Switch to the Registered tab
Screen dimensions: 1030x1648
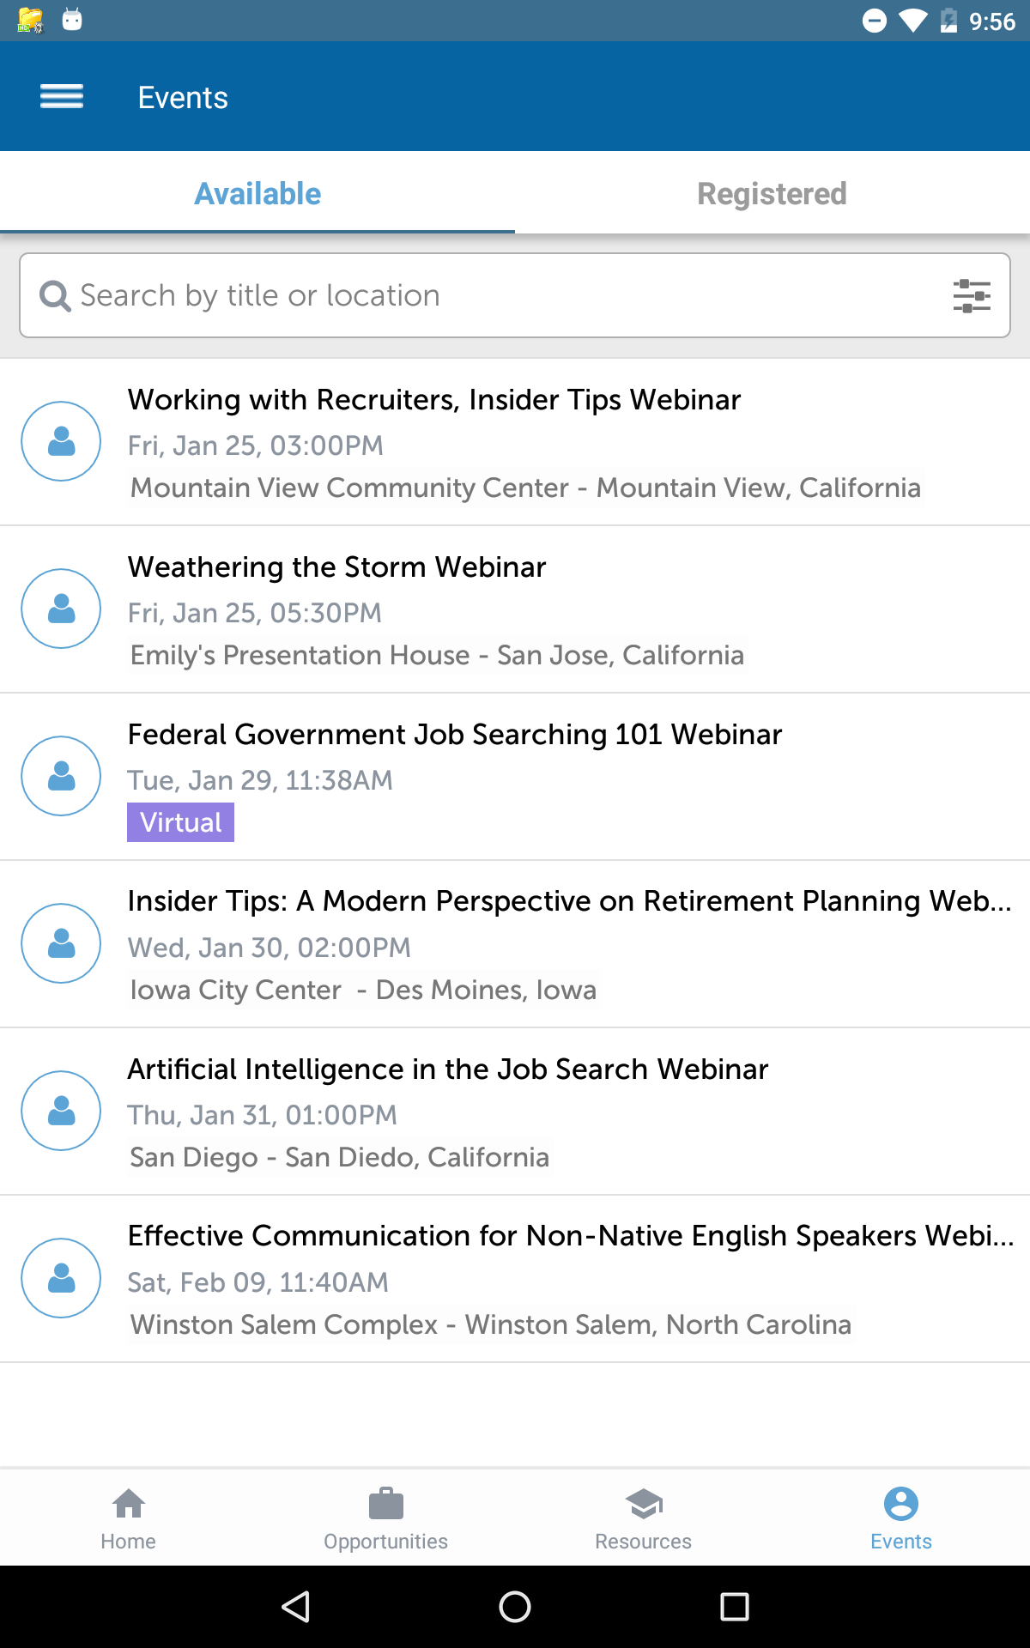(x=772, y=193)
